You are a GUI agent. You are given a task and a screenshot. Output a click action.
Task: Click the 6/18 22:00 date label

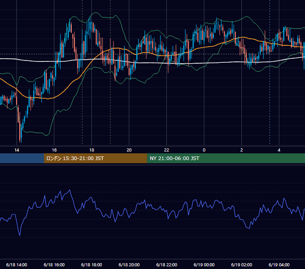point(166,265)
